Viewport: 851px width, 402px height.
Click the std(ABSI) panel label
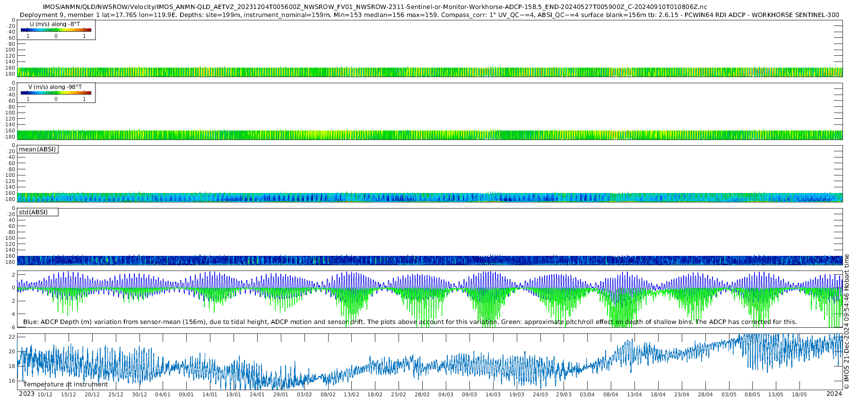pos(33,212)
